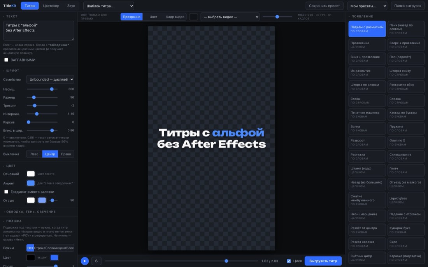Open the Шаблон титра dropdown

point(109,6)
